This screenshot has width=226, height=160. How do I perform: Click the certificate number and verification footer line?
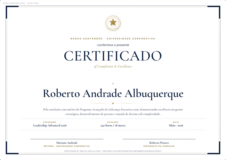pos(113,151)
